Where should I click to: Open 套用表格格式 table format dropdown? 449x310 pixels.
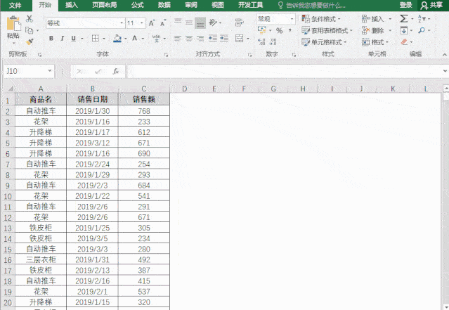click(327, 30)
